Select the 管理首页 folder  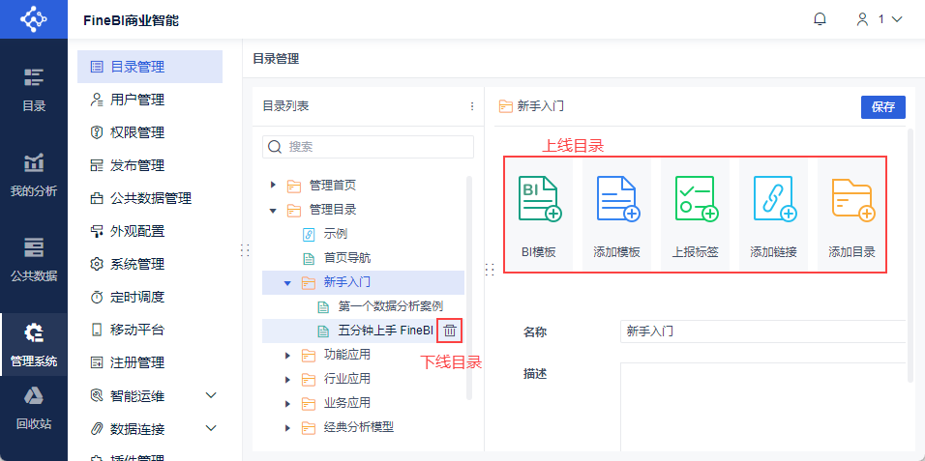click(x=333, y=186)
